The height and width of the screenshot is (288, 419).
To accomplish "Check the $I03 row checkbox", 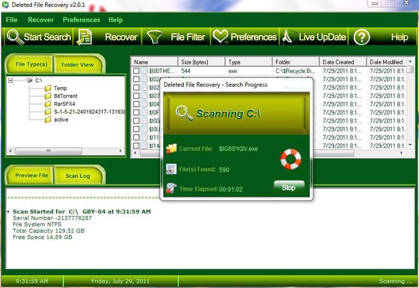I will click(x=136, y=96).
